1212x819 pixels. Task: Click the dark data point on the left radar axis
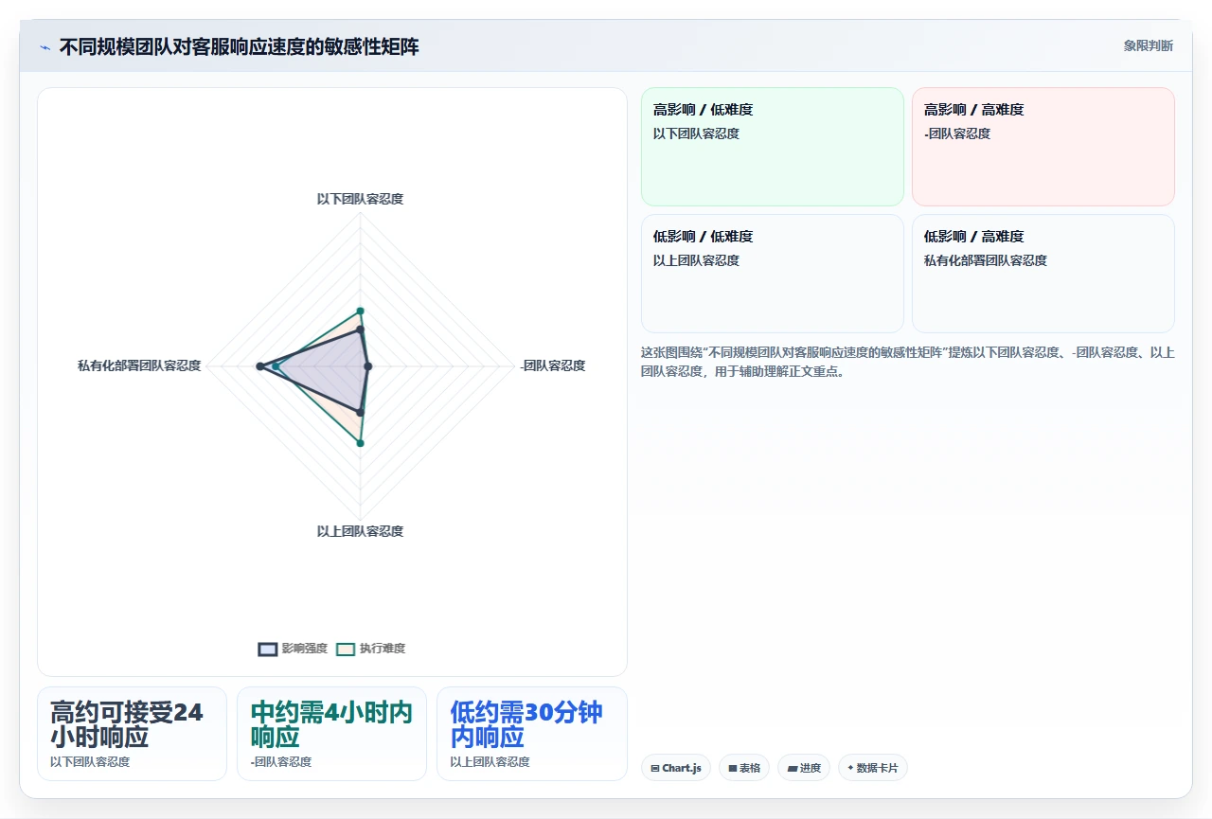(260, 366)
